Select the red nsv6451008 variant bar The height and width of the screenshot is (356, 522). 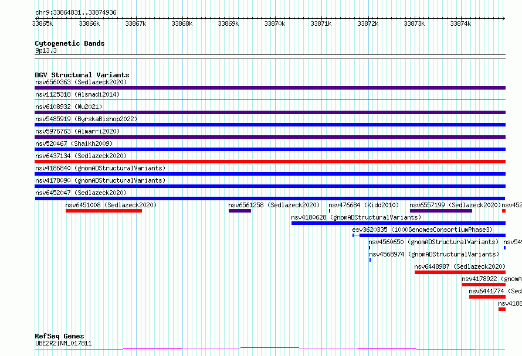[104, 211]
